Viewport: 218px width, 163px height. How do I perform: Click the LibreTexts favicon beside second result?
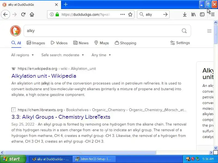click(x=13, y=110)
